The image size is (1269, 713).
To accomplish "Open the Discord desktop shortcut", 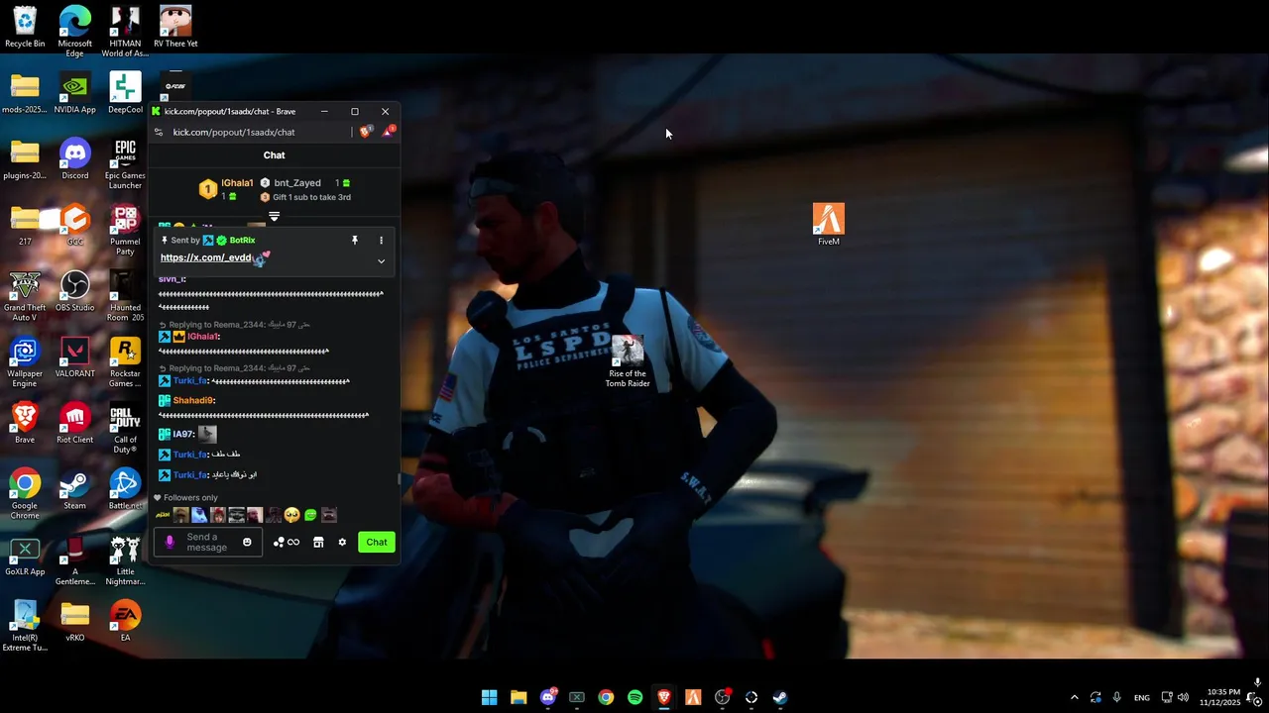I will coord(74,159).
